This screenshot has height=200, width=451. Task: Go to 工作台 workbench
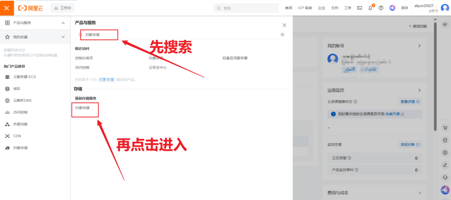pyautogui.click(x=63, y=8)
